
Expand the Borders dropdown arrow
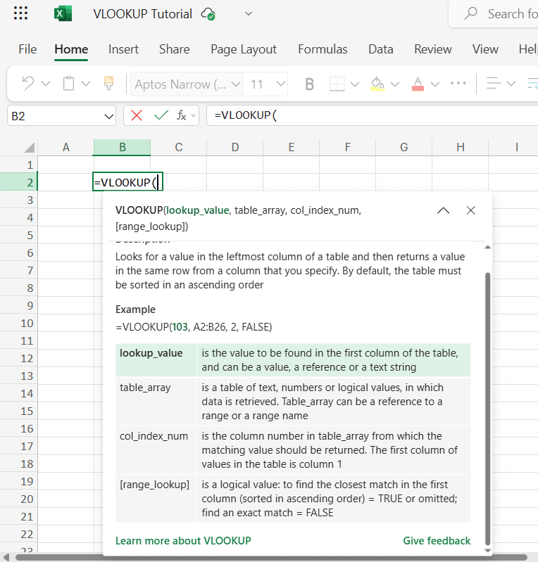(355, 84)
